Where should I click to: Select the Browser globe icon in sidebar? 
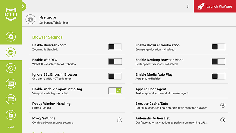coord(11,52)
